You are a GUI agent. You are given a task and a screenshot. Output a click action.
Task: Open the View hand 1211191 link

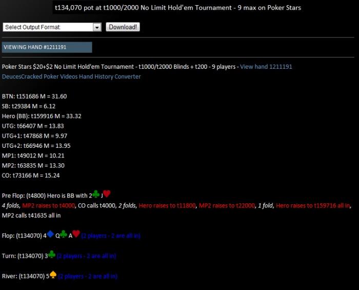[266, 67]
